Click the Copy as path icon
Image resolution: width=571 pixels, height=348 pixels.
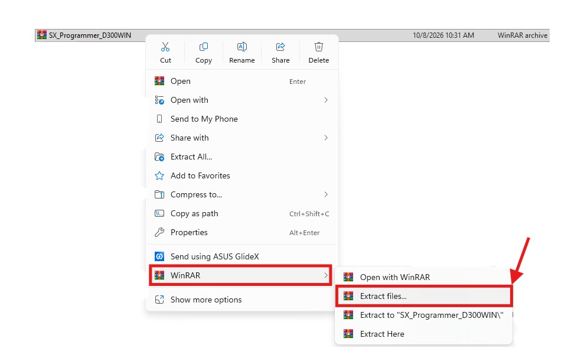point(159,213)
